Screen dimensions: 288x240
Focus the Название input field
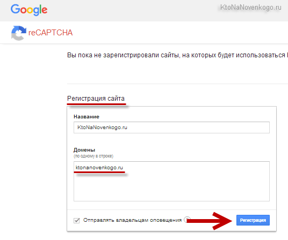[171, 127]
